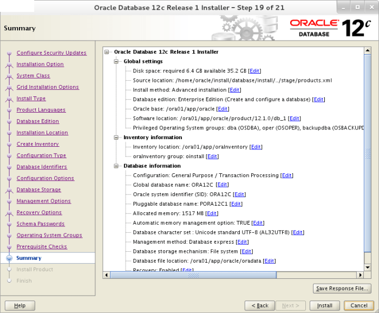Viewport: 379px width, 313px height.
Task: Edit the Install method setting
Action: tap(234, 90)
